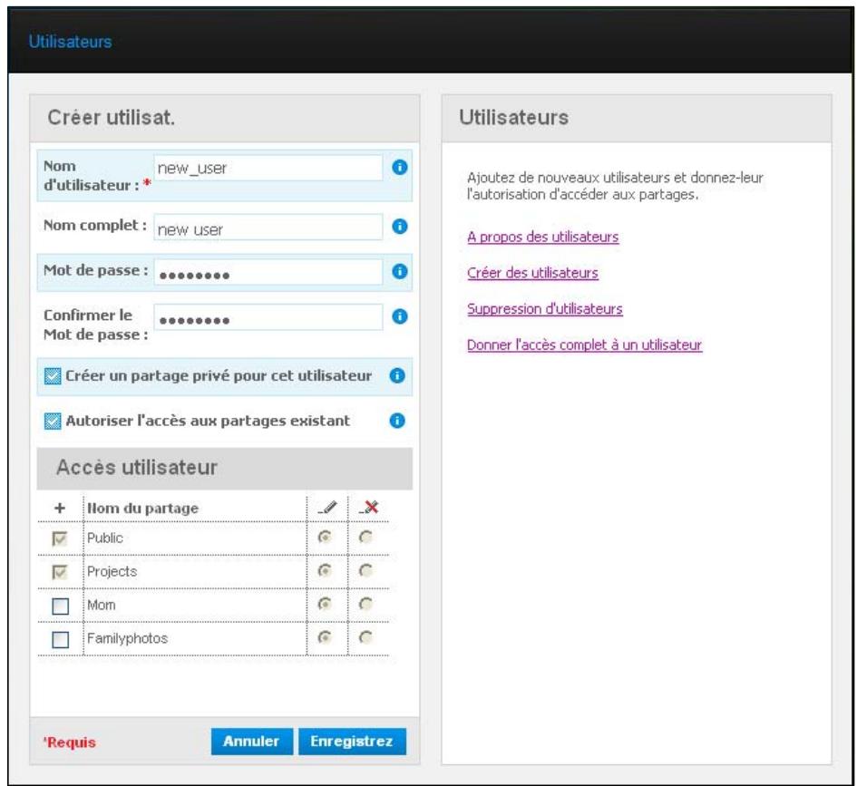Click the Annuler button
This screenshot has height=786, width=857.
pyautogui.click(x=252, y=742)
